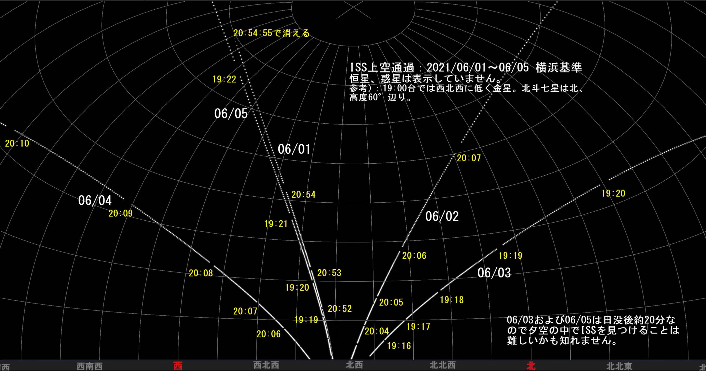Click the 20:54:55で消える annotation

[272, 33]
